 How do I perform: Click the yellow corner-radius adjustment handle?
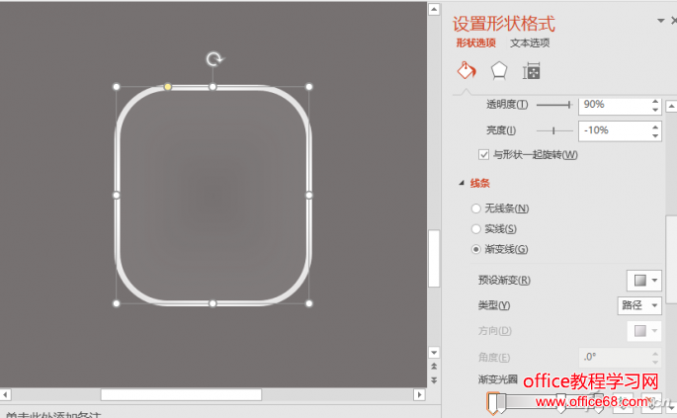tap(168, 87)
